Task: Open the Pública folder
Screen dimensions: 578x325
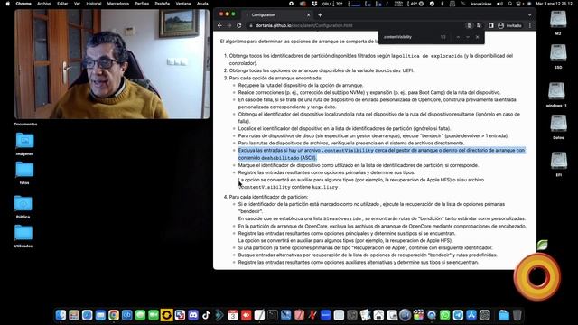Action: (23, 204)
